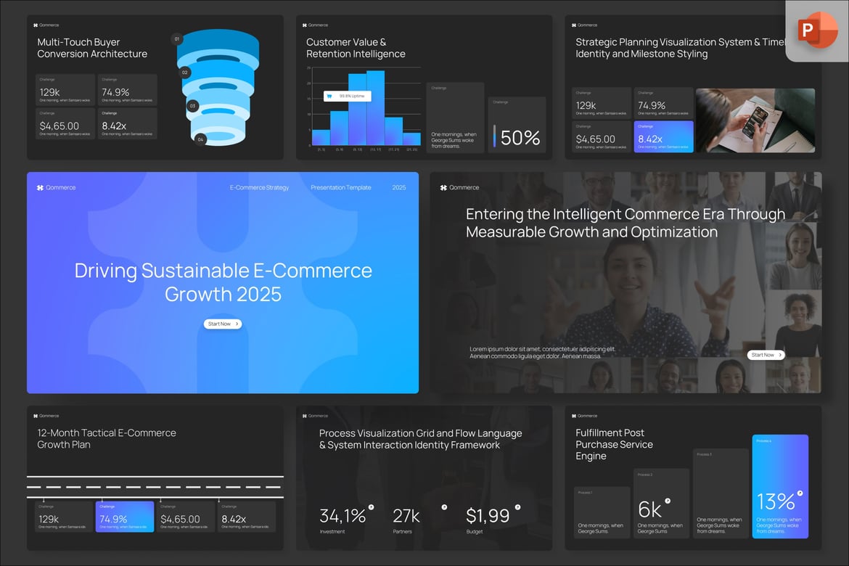Click the highlighted 8.42x card on the Strategic Planning slide
This screenshot has height=566, width=849.
click(x=663, y=136)
